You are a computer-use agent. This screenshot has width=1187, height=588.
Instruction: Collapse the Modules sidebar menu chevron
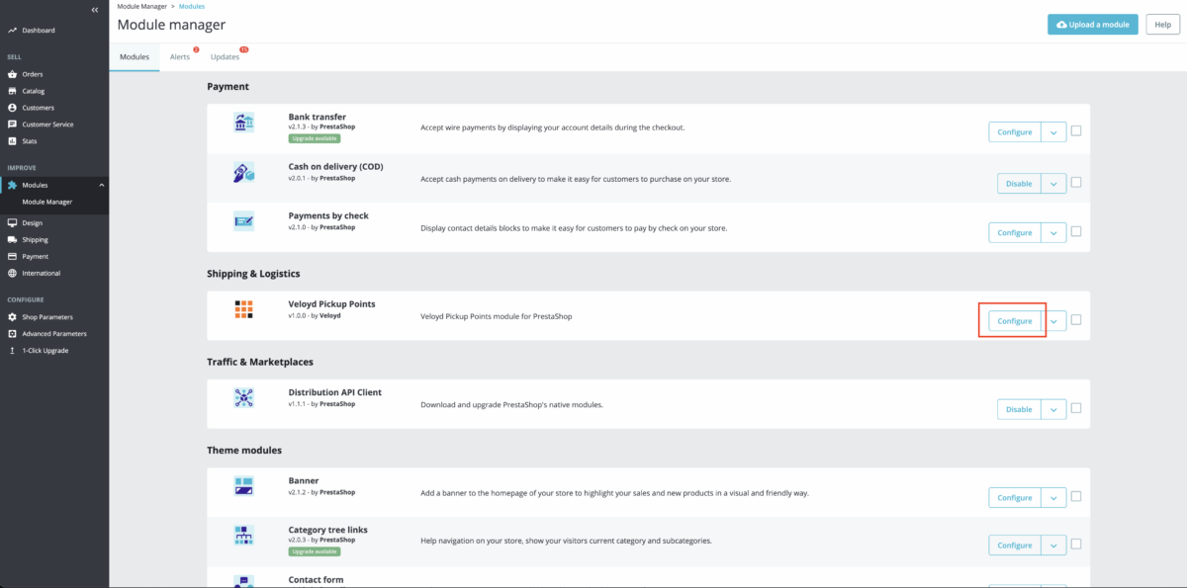(101, 185)
